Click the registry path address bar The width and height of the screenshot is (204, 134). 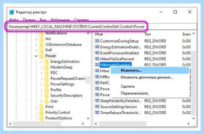click(x=102, y=26)
